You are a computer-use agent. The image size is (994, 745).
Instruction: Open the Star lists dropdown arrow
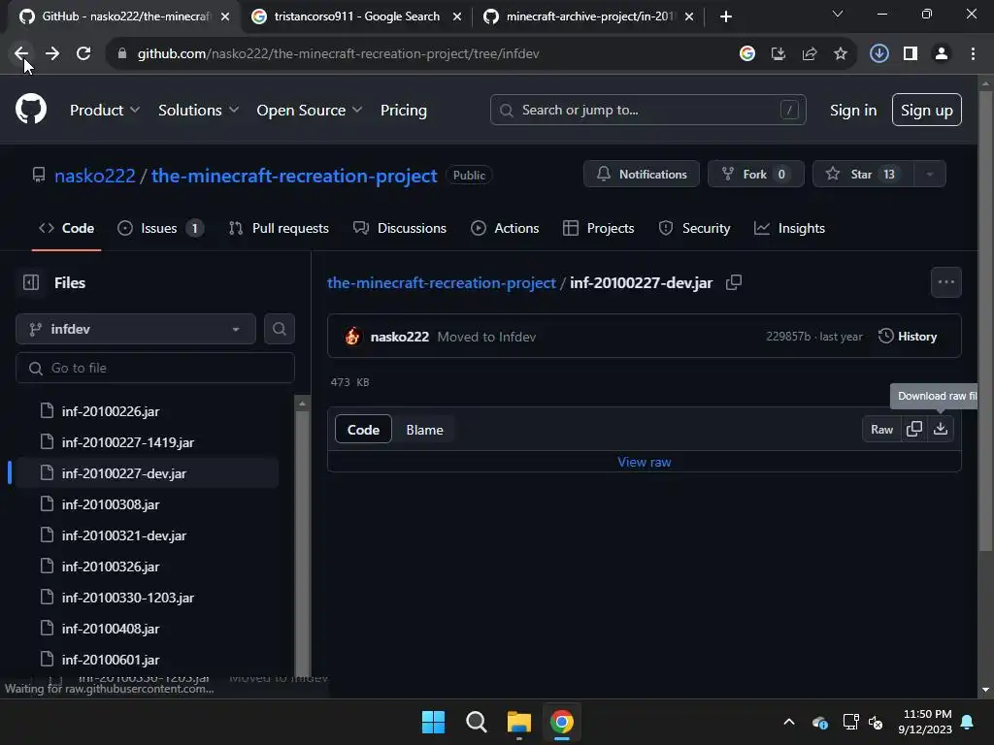[x=929, y=175]
